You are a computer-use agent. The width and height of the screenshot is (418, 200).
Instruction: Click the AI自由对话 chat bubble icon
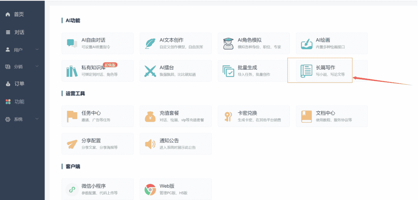coord(72,44)
